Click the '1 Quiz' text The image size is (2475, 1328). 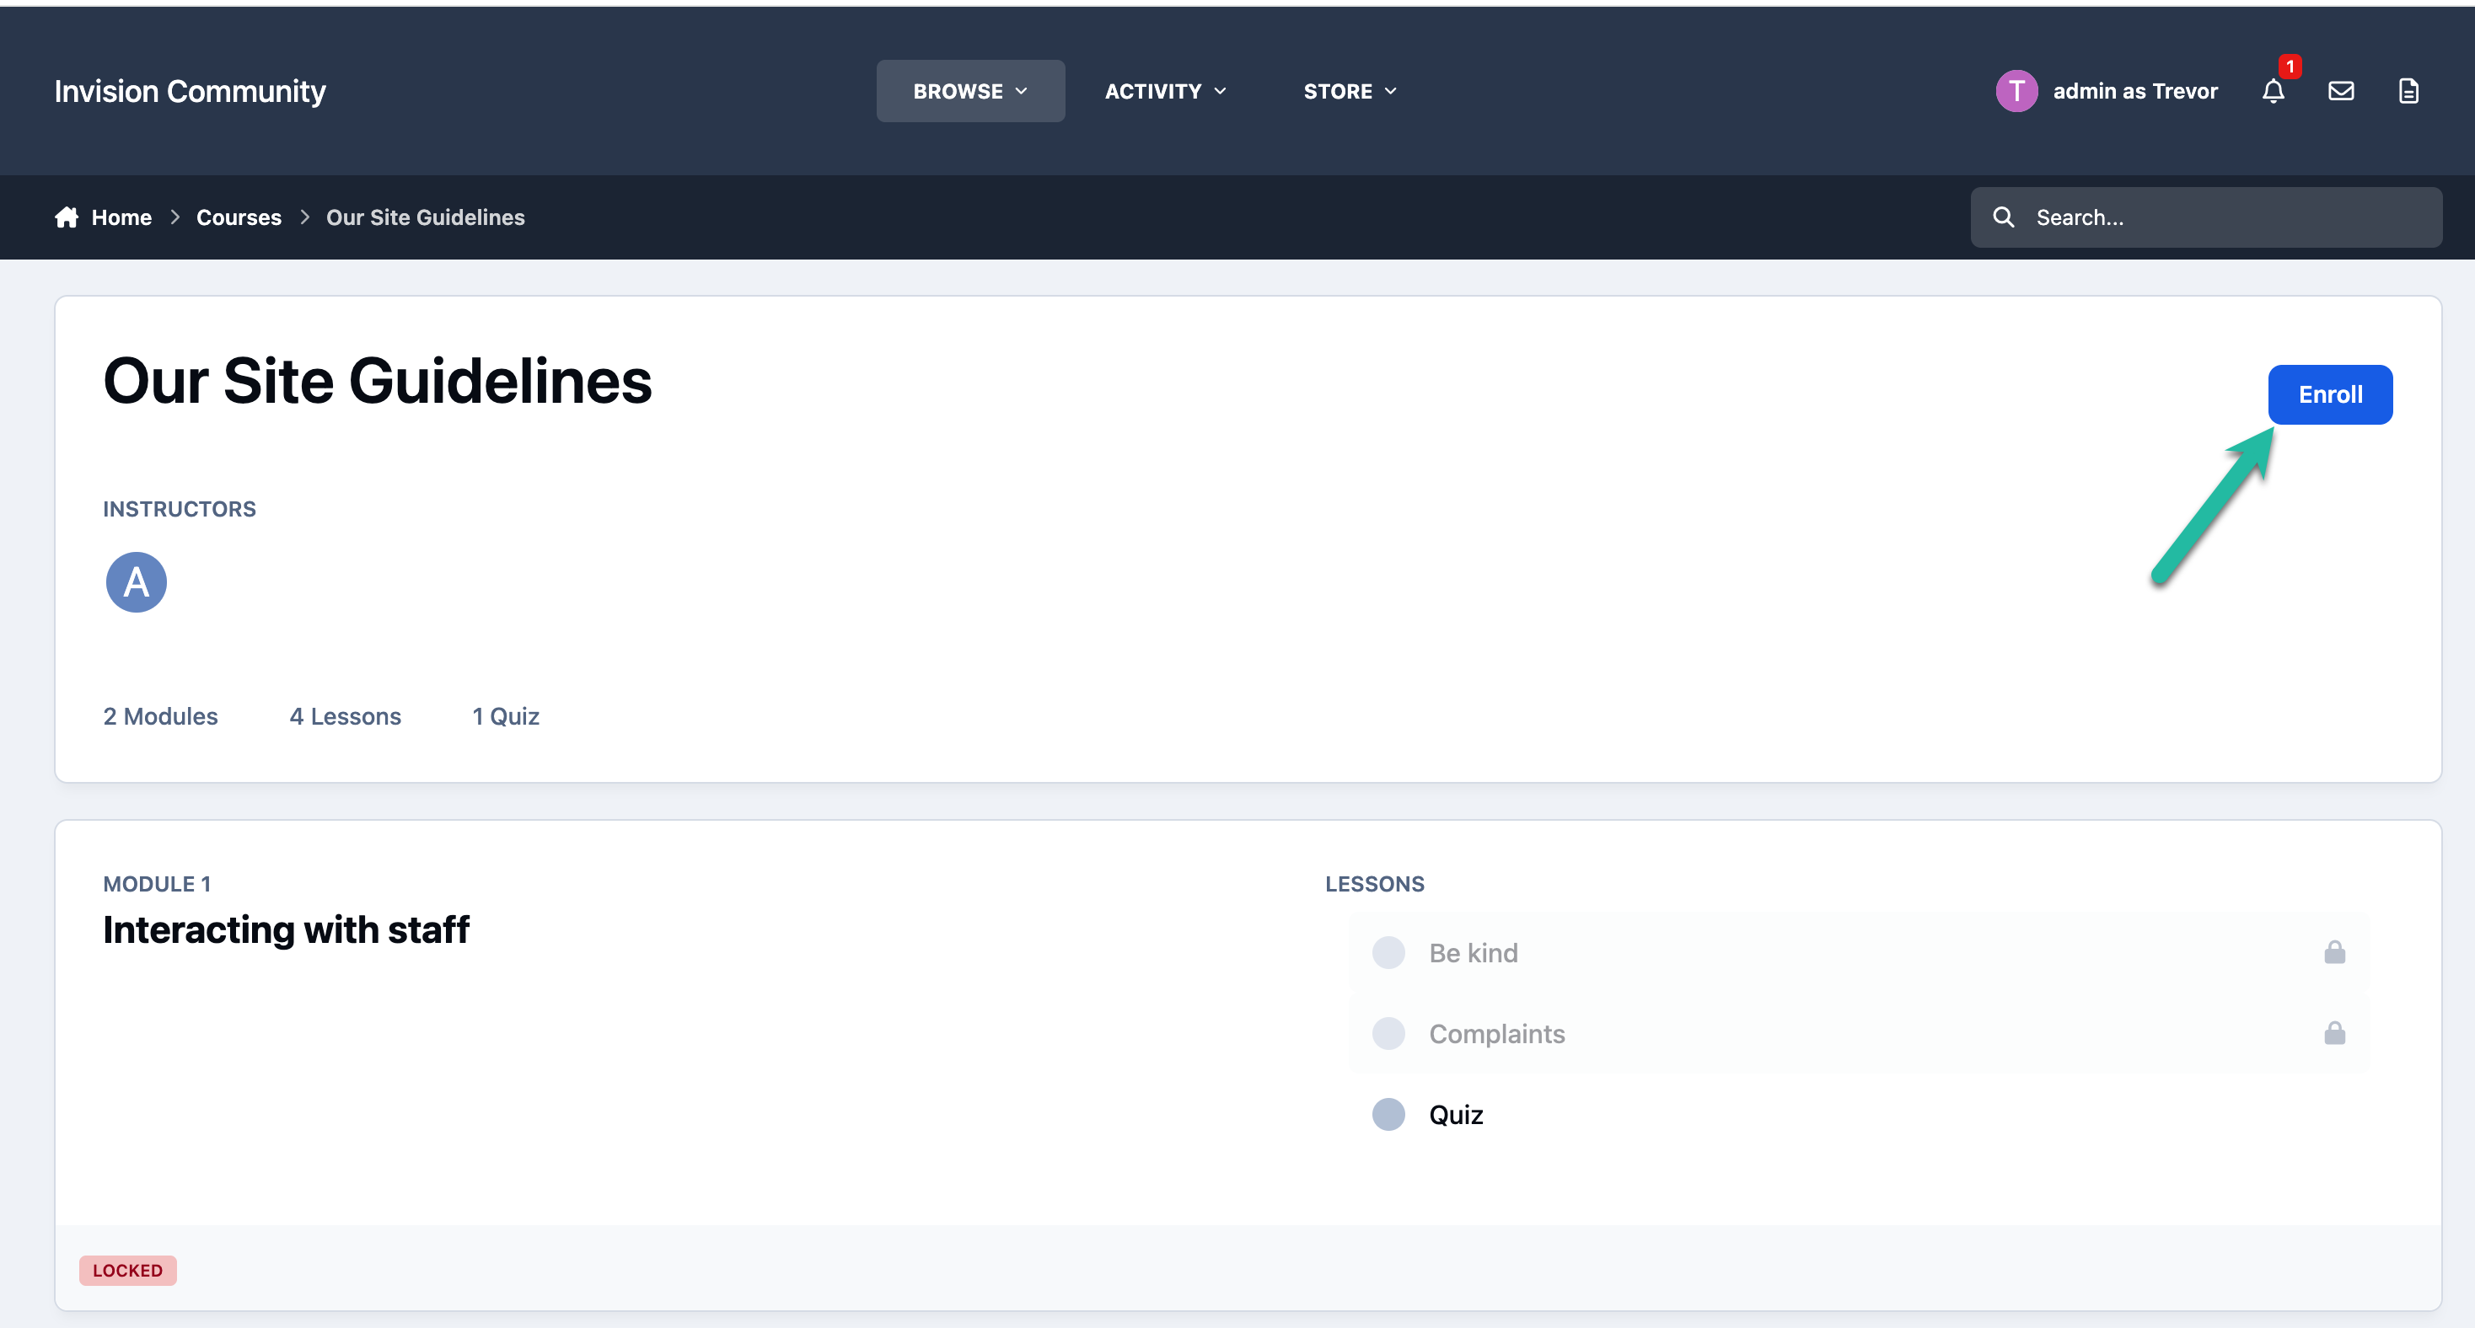(506, 716)
